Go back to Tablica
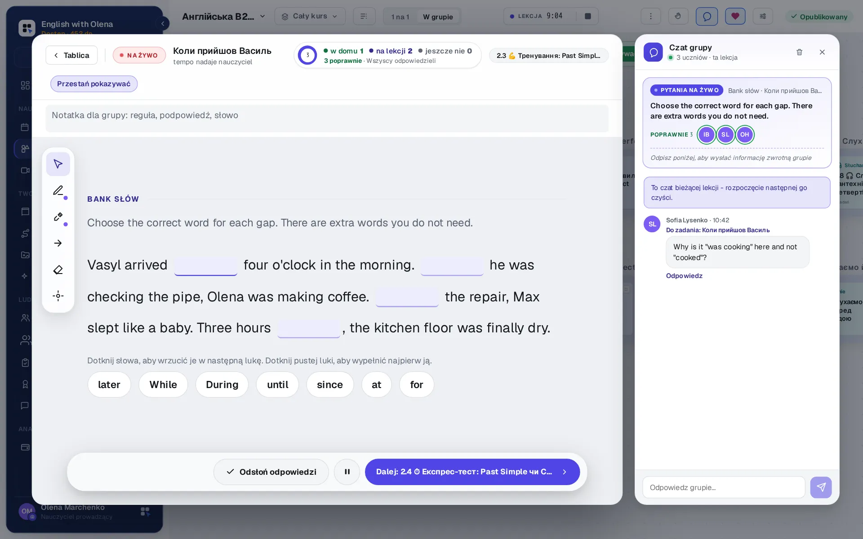Screen dimensions: 863x539 pyautogui.click(x=71, y=55)
